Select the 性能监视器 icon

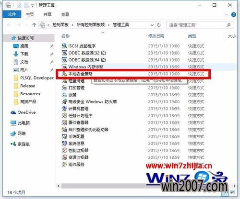[64, 150]
